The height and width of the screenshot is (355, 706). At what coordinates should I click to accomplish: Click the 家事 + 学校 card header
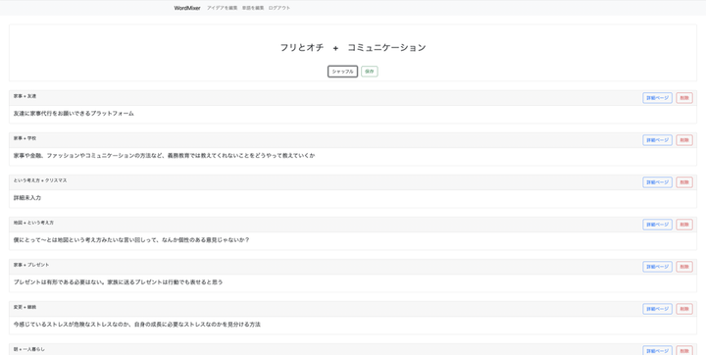click(353, 140)
